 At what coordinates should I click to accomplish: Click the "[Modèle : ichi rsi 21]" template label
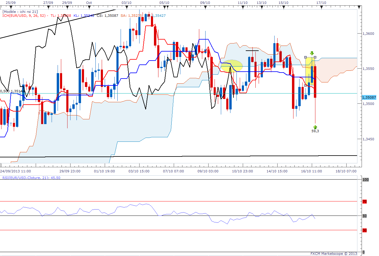tap(20, 12)
